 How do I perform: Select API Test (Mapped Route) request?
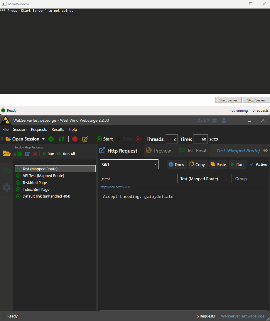(x=55, y=176)
